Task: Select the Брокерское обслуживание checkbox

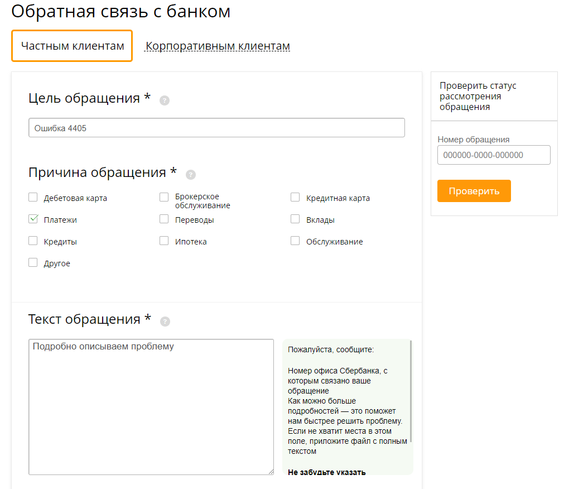Action: [x=164, y=197]
